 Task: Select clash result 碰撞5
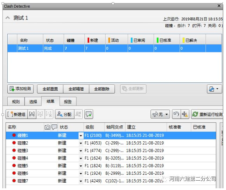(x=111, y=166)
